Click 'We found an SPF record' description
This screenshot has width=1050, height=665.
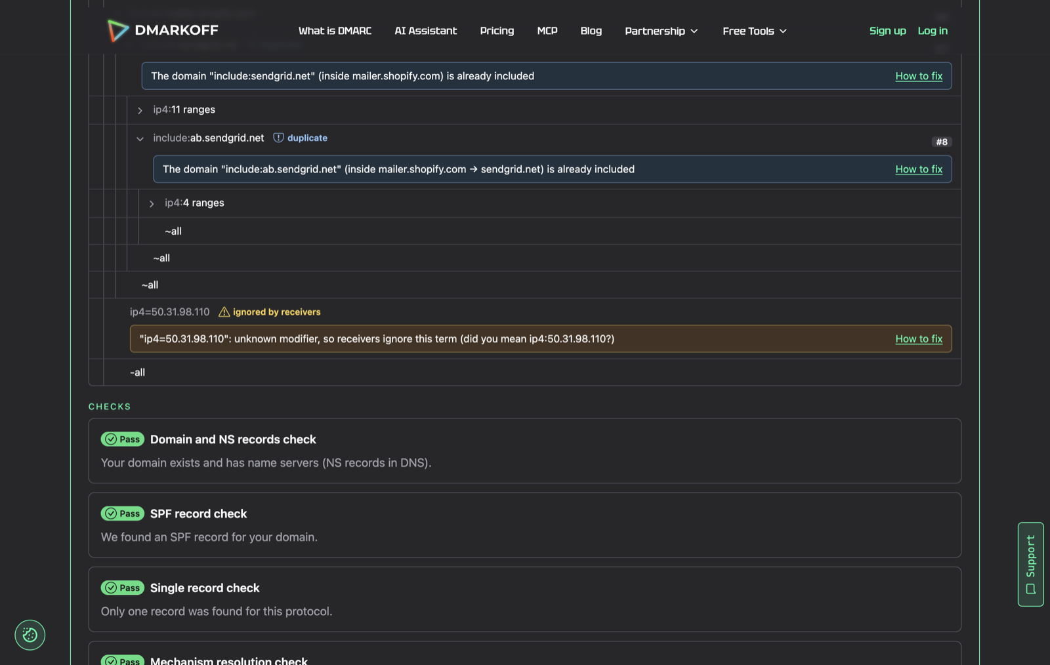point(209,537)
